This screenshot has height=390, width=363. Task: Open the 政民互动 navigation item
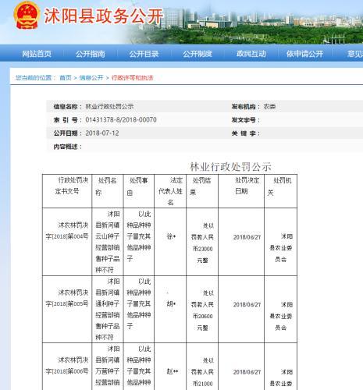pyautogui.click(x=251, y=54)
